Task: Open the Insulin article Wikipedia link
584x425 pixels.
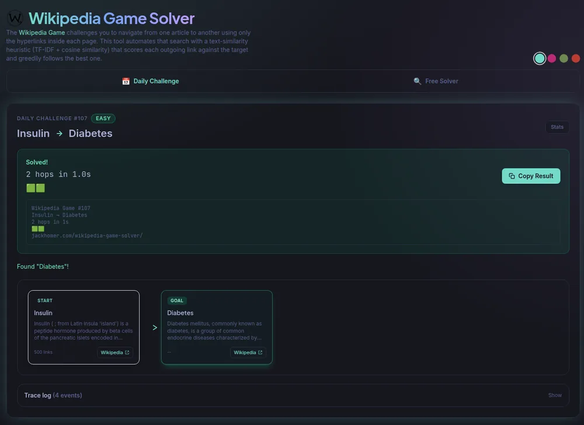Action: click(x=114, y=353)
